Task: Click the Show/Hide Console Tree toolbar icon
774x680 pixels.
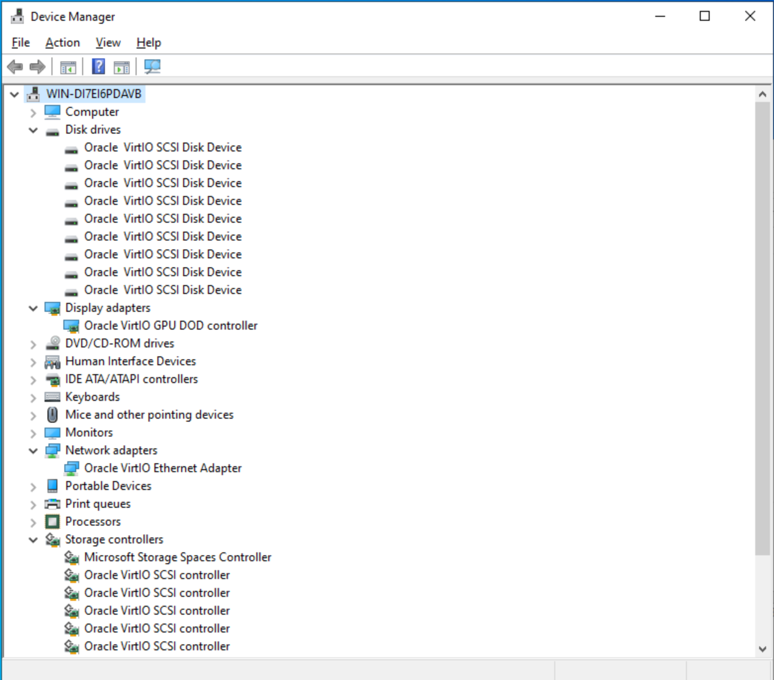Action: [x=68, y=66]
